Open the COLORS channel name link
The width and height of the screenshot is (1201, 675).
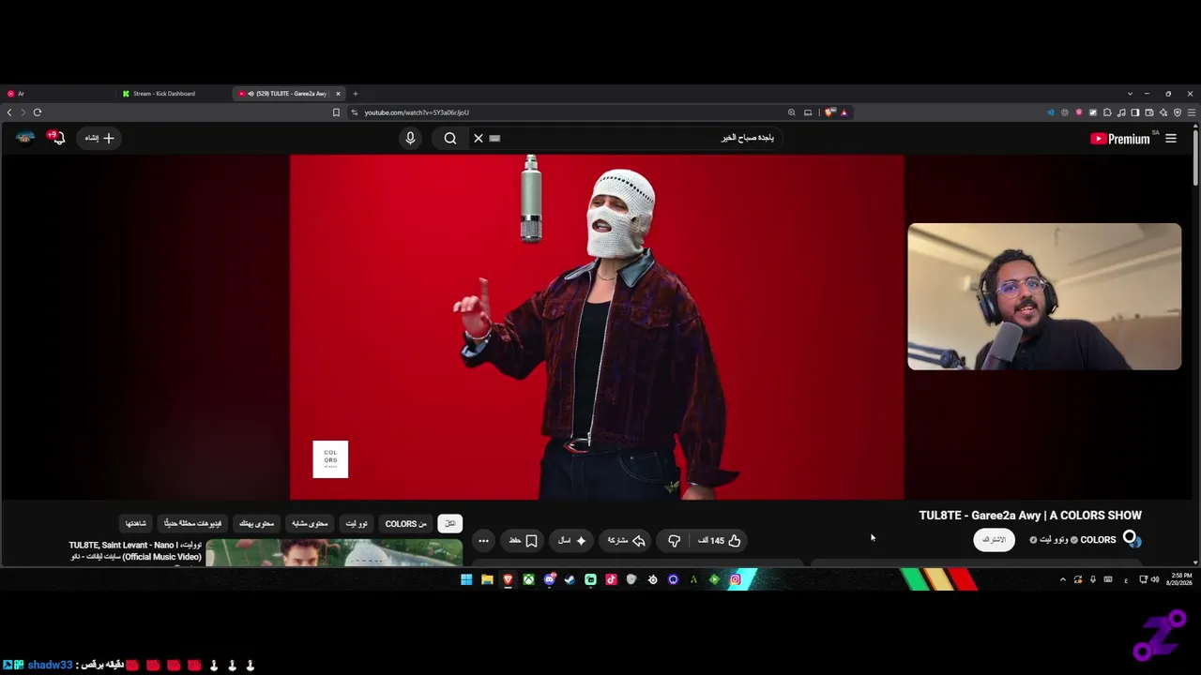(1098, 540)
